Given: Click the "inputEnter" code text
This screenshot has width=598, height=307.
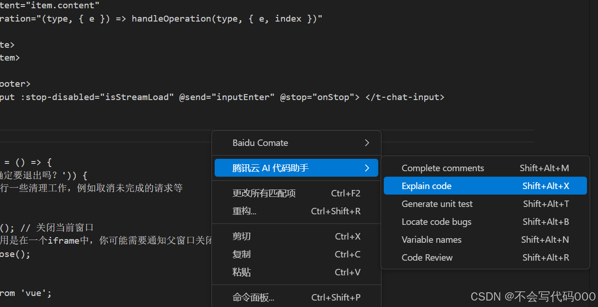Looking at the screenshot, I should (243, 97).
